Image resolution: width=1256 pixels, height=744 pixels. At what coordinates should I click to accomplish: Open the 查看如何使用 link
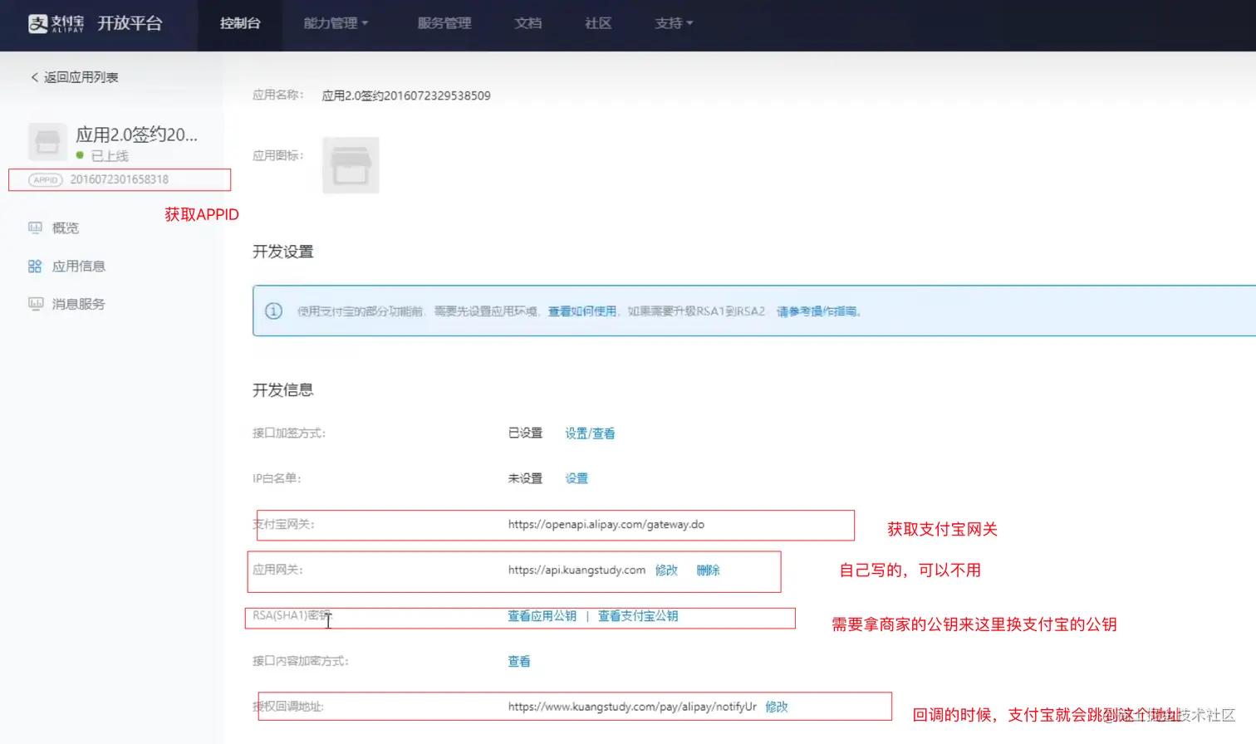(x=582, y=311)
